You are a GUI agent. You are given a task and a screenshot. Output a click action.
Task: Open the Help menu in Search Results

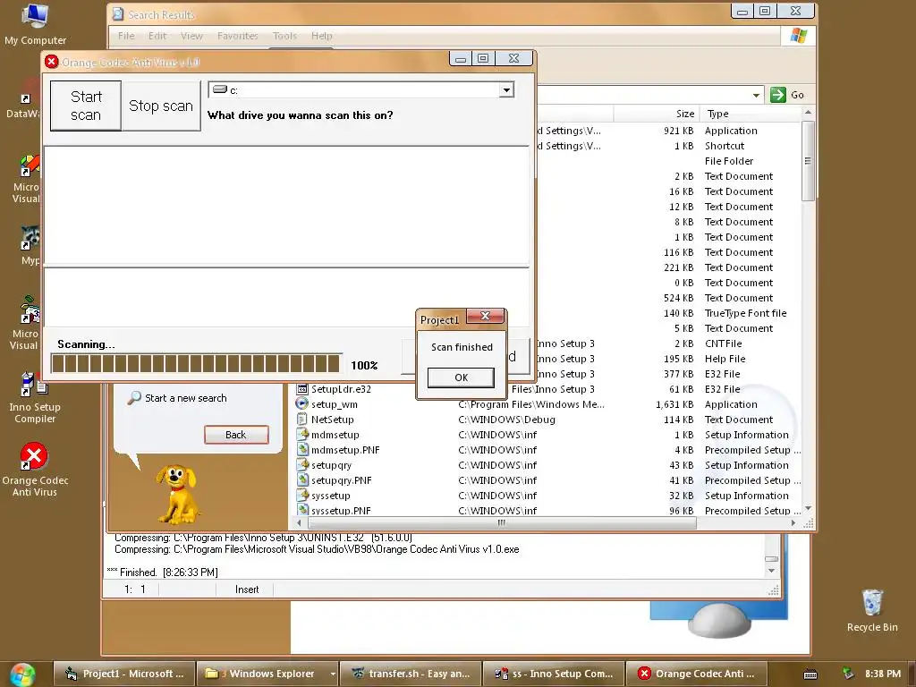point(321,36)
